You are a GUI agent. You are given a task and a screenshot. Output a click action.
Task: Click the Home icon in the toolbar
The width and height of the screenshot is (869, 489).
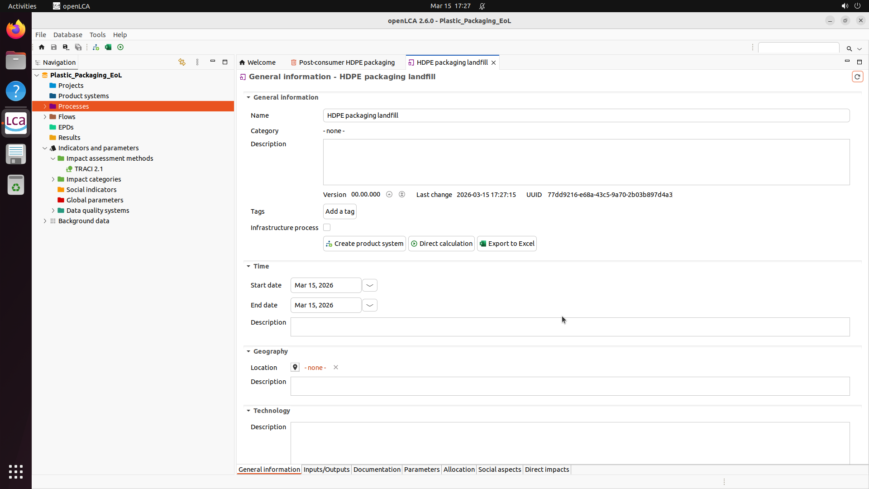tap(42, 47)
